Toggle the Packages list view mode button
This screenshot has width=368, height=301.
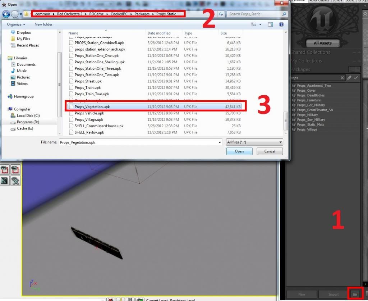point(352,69)
